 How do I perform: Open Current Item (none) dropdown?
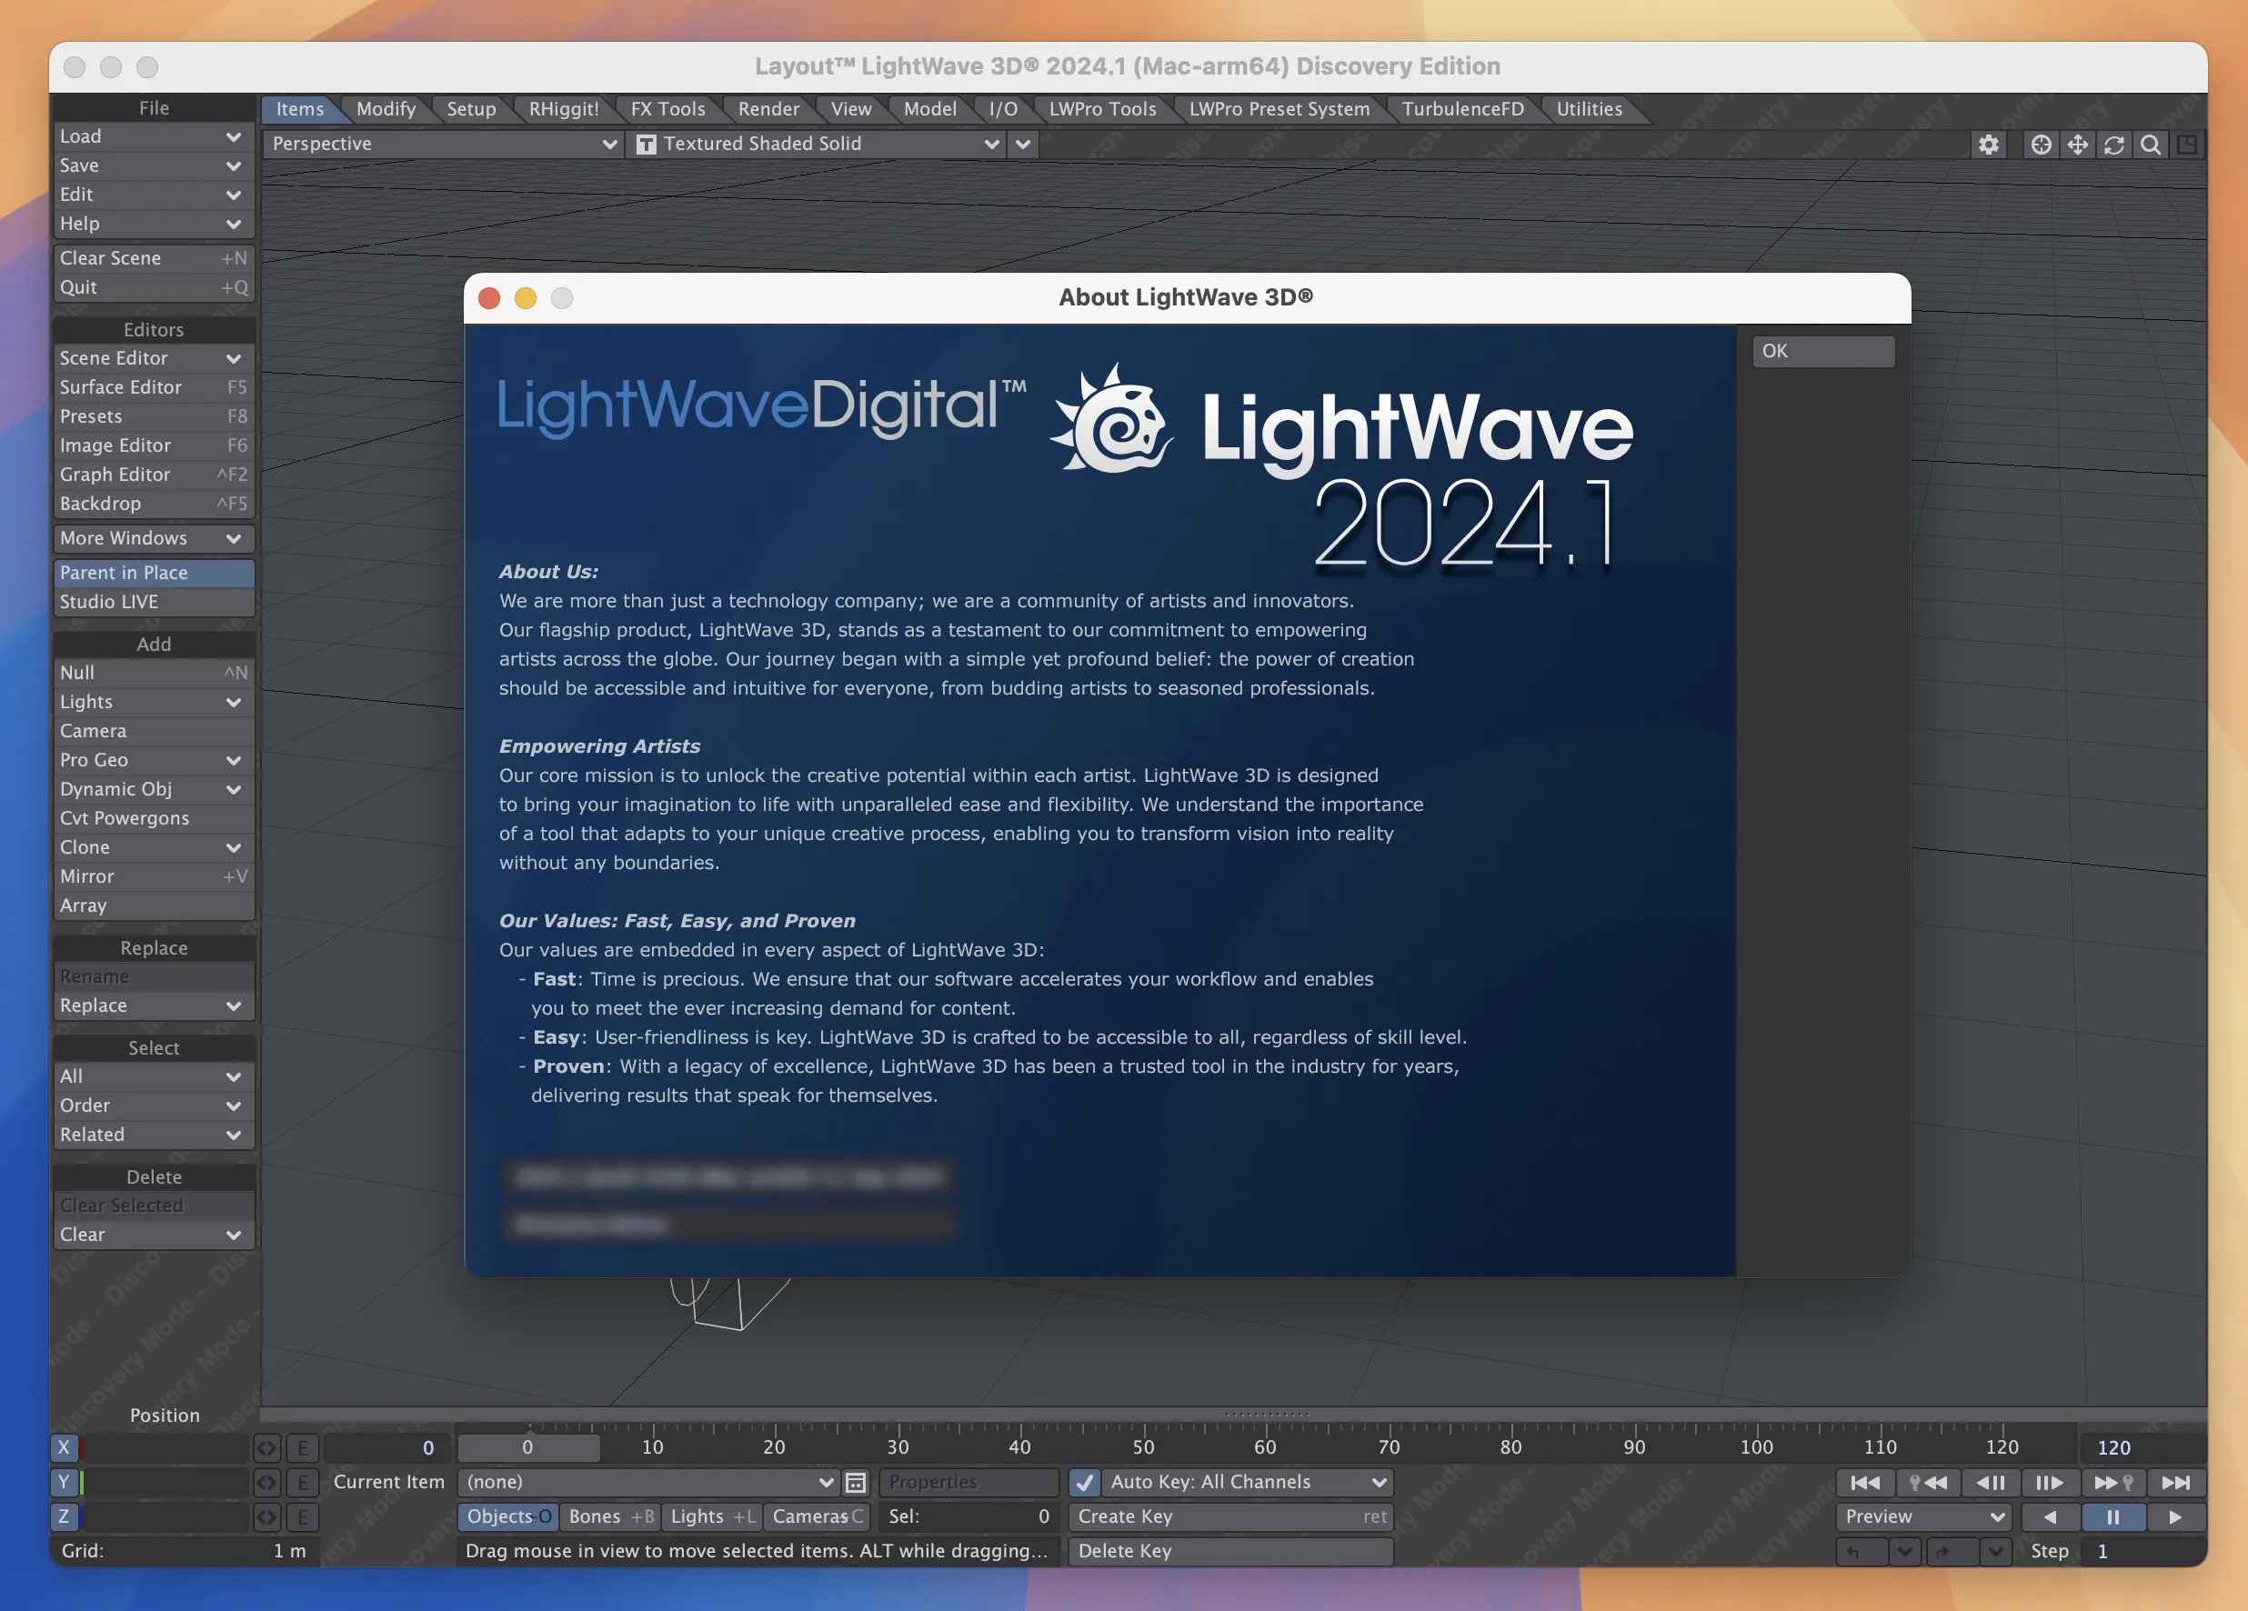coord(649,1482)
